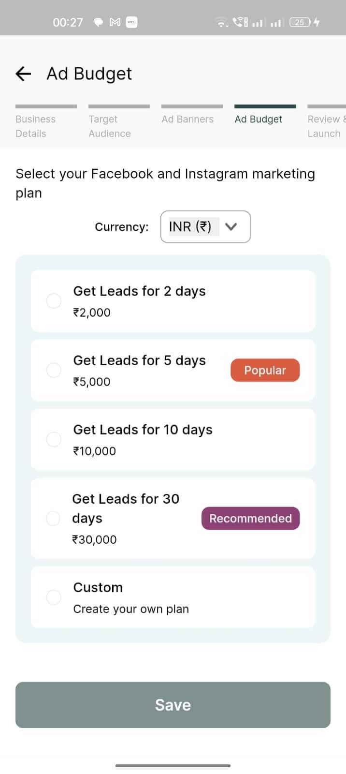The width and height of the screenshot is (346, 774).
Task: Tap the battery indicator icon
Action: tap(300, 22)
